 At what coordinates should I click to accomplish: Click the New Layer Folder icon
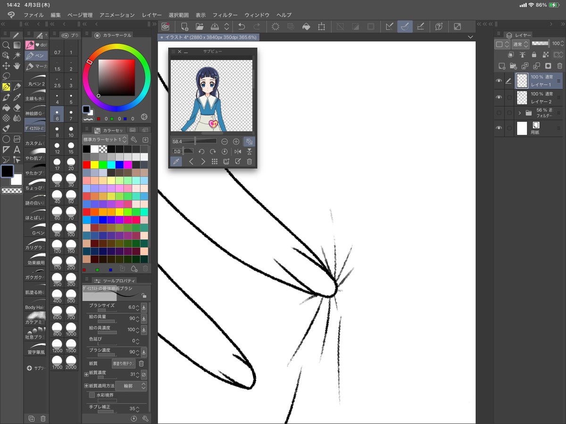(x=513, y=65)
